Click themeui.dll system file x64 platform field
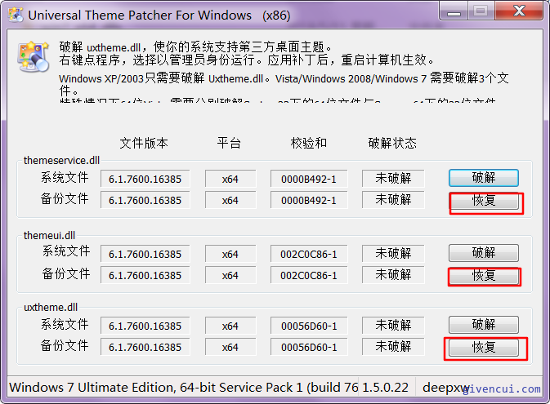 230,254
